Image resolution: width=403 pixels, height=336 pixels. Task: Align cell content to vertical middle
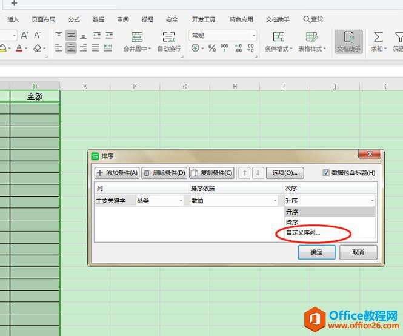pos(71,35)
